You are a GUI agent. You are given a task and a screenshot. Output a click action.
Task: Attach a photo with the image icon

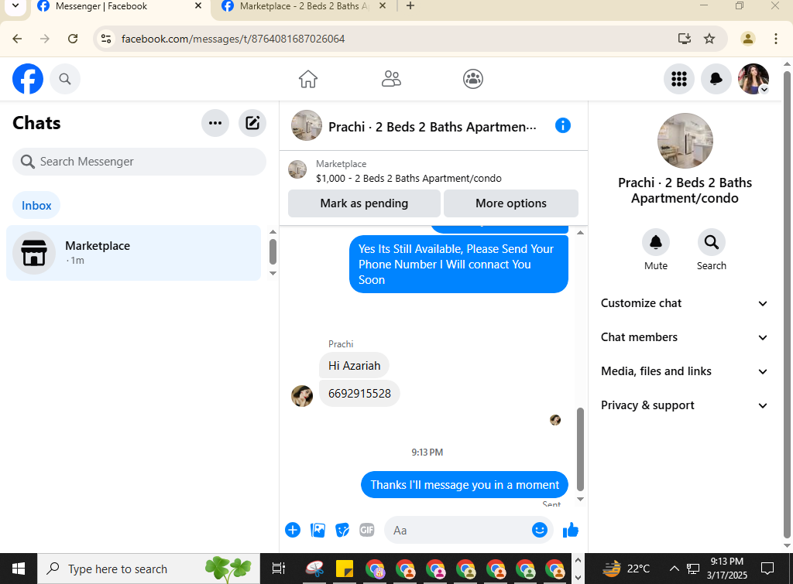(x=318, y=530)
